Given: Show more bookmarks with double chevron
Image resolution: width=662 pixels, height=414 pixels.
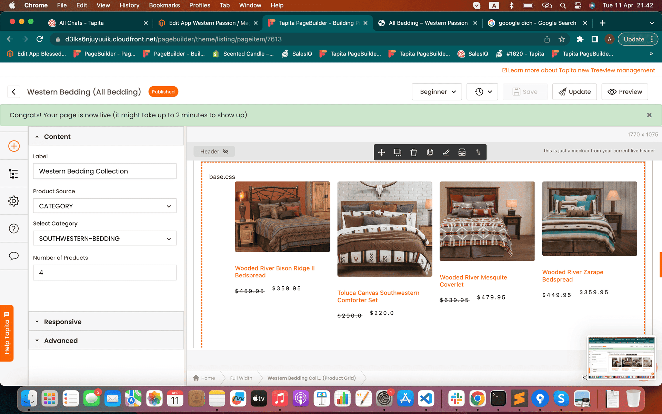Looking at the screenshot, I should point(651,54).
